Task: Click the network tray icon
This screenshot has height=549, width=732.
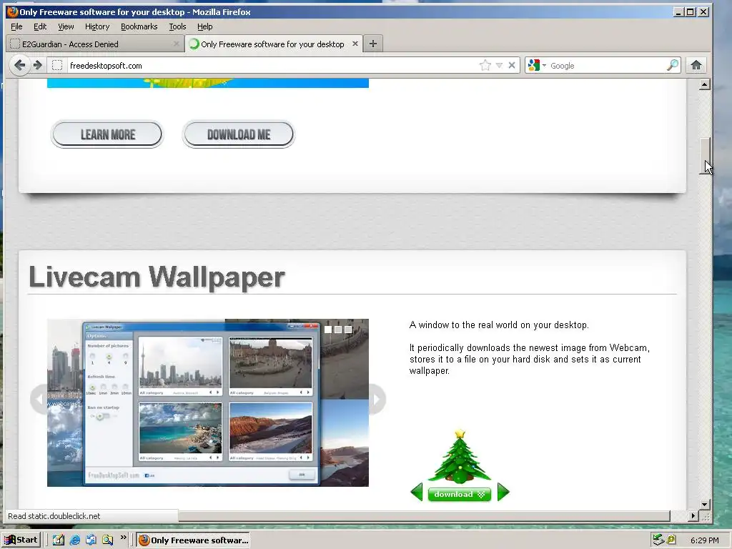Action: 658,540
